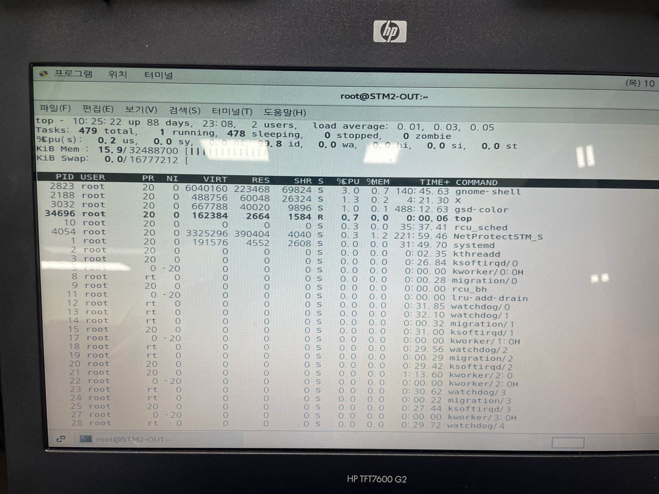The width and height of the screenshot is (659, 494).
Task: Open the 편집(E) edit menu
Action: click(x=98, y=109)
